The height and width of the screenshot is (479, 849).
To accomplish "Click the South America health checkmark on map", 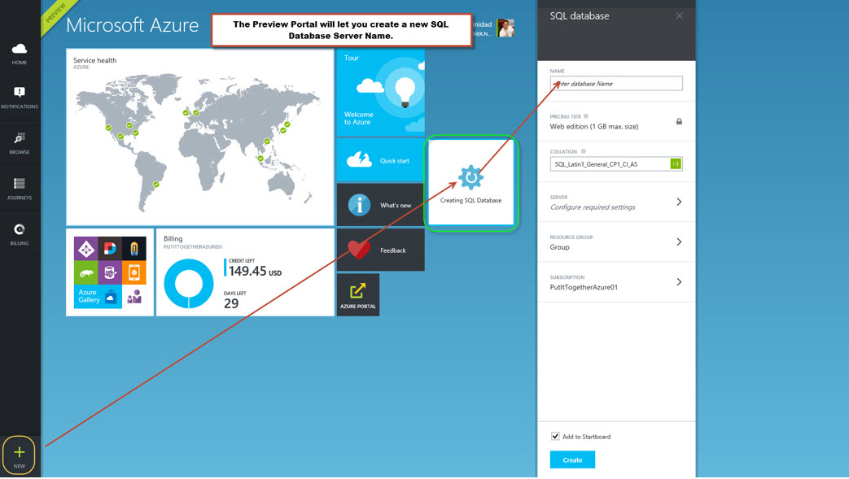I will pyautogui.click(x=156, y=185).
